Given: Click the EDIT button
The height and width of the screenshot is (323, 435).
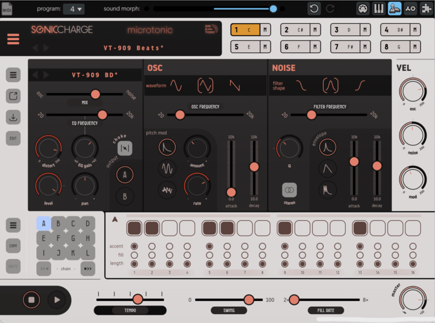Looking at the screenshot, I should click(13, 138).
